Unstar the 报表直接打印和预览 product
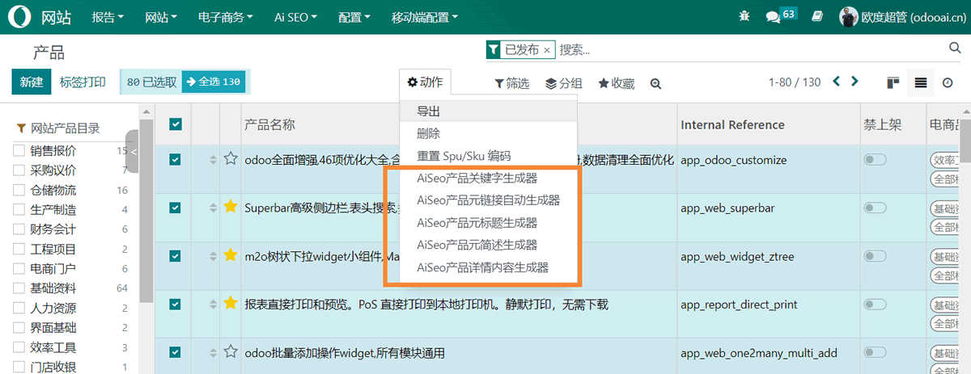The image size is (971, 374). coord(231,304)
